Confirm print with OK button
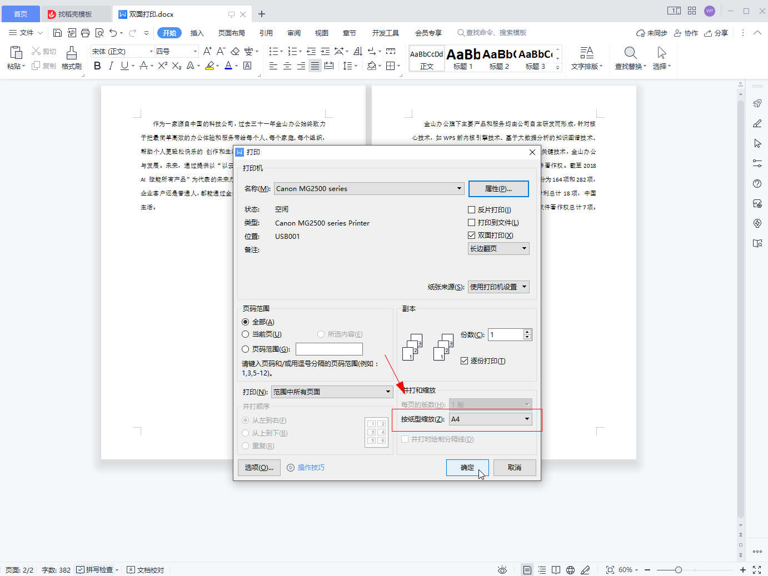 pos(467,468)
